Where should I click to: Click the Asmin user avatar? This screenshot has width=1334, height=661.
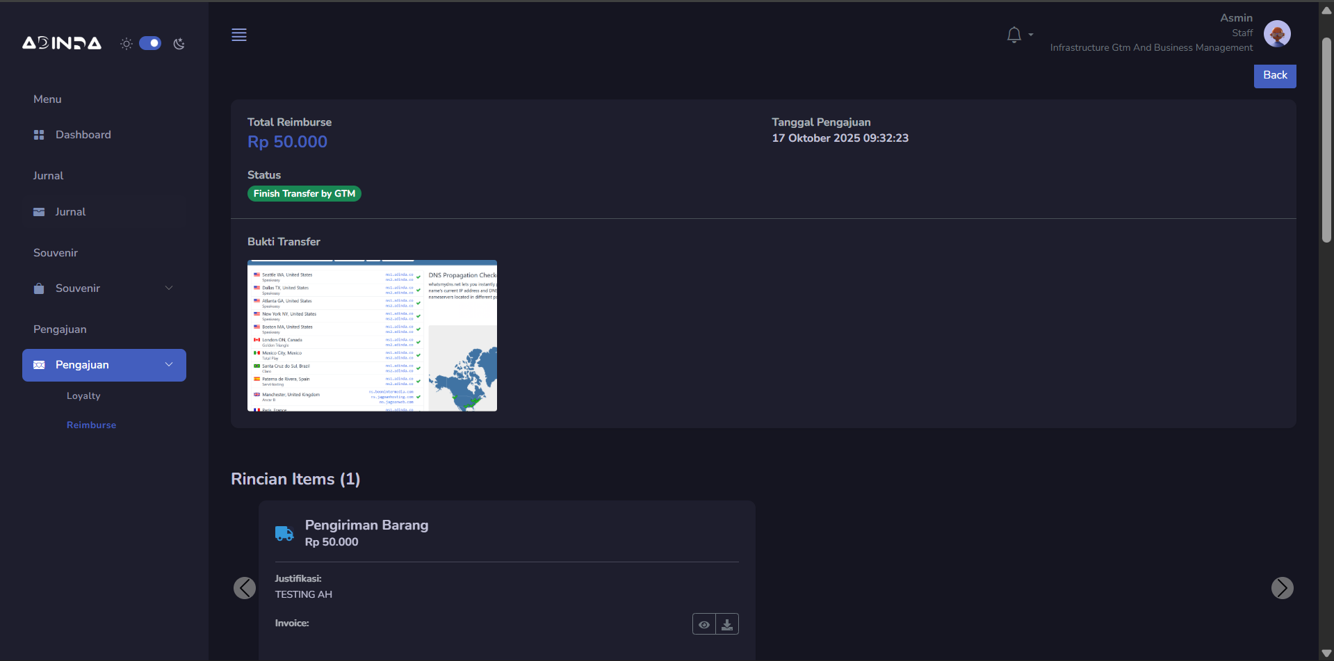(x=1276, y=33)
